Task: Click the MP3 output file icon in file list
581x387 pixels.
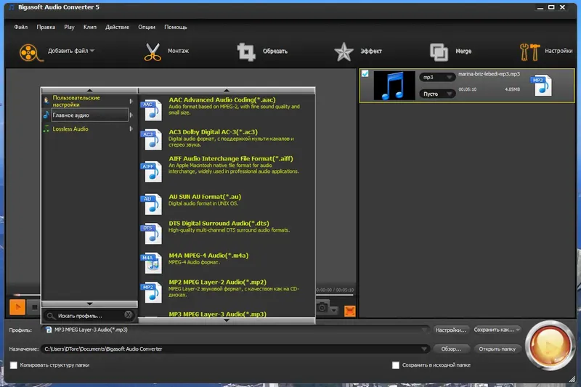Action: tap(541, 86)
